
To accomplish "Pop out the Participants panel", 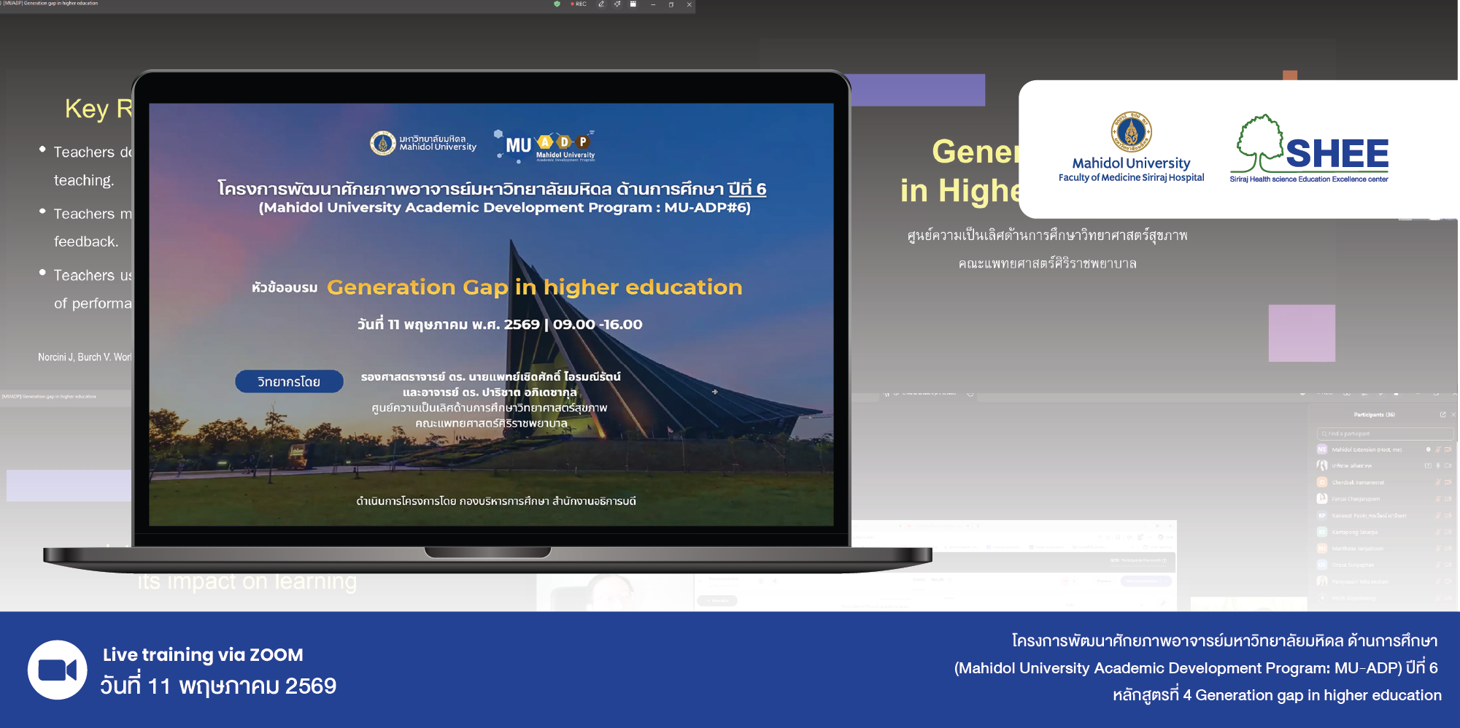I will pyautogui.click(x=1442, y=414).
